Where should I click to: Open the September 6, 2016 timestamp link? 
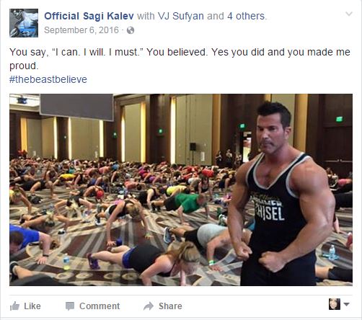click(81, 30)
